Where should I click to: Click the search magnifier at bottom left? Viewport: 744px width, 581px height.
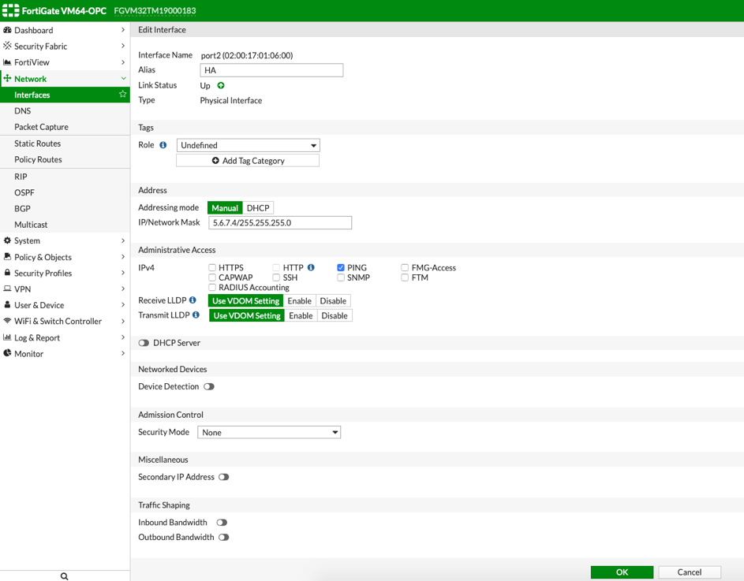point(63,575)
